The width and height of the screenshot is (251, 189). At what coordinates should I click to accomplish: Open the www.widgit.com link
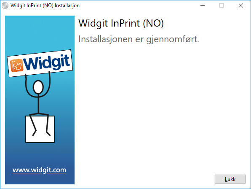click(39, 170)
